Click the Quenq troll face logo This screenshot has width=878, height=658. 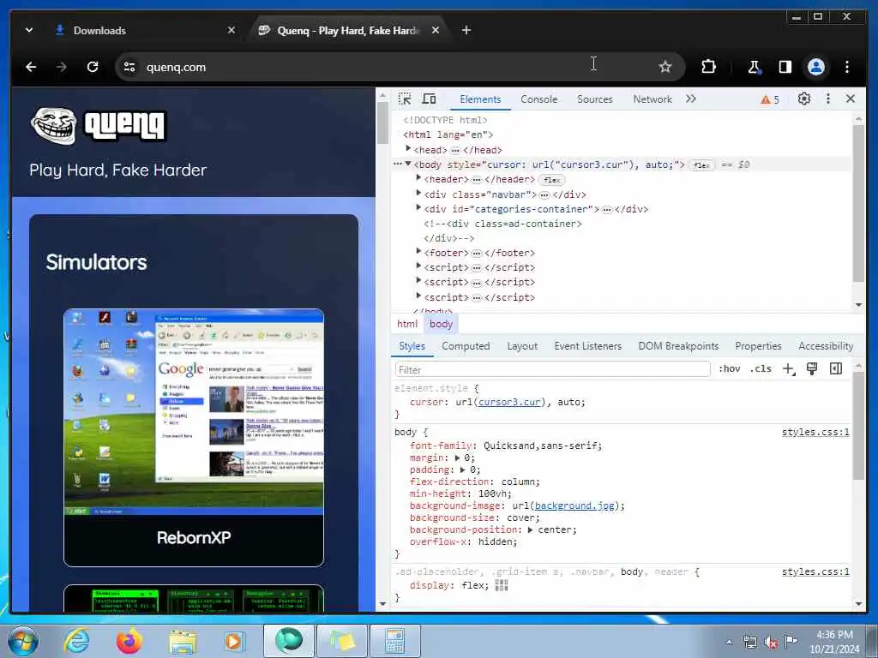click(54, 125)
